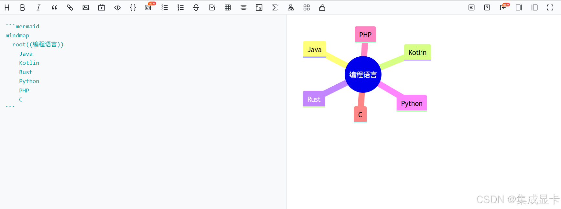Viewport: 561px width, 209px height.
Task: Insert a hyperlink with the chain icon
Action: click(x=70, y=7)
